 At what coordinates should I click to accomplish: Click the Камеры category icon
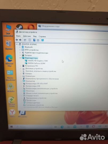[24, 74]
